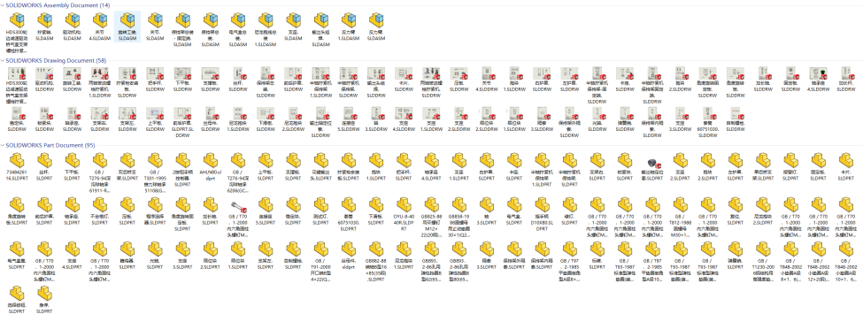This screenshot has width=863, height=322.
Task: Select the 左护罩.SLDDRW drawing thumbnail
Action: point(569,74)
